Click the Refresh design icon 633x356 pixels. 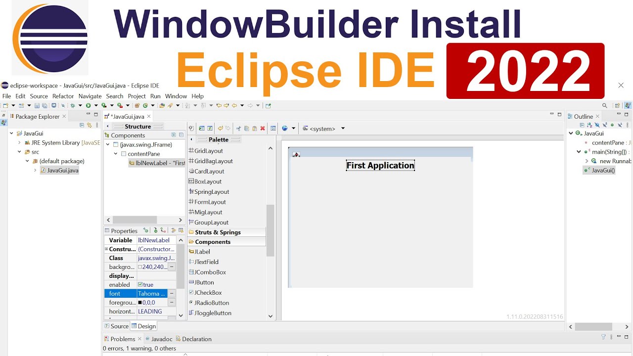coord(210,129)
